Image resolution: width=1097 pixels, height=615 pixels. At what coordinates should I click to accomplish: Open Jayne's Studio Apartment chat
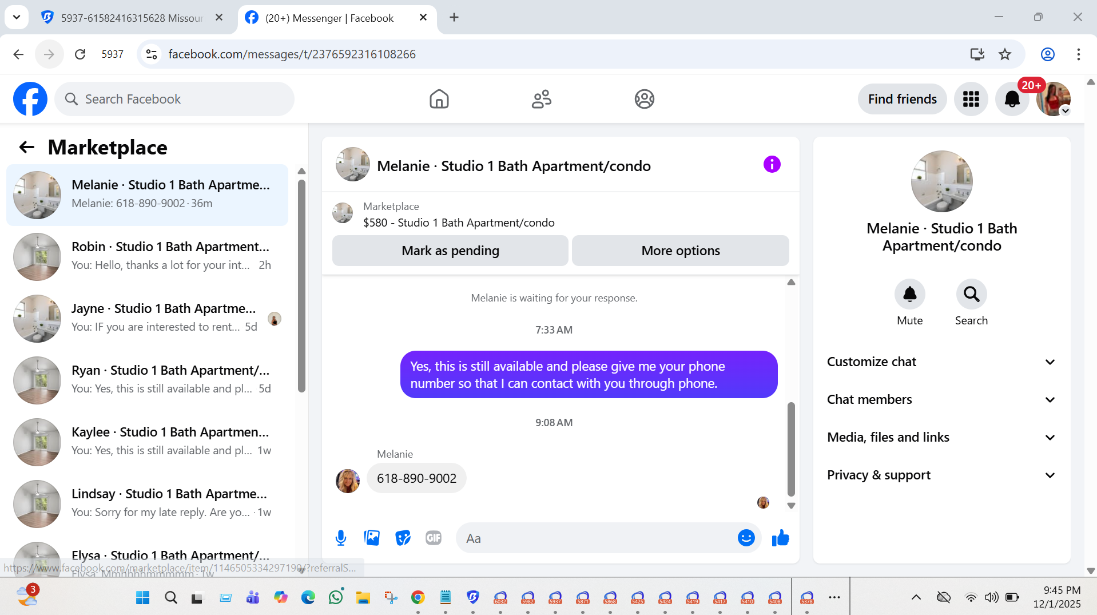[147, 319]
